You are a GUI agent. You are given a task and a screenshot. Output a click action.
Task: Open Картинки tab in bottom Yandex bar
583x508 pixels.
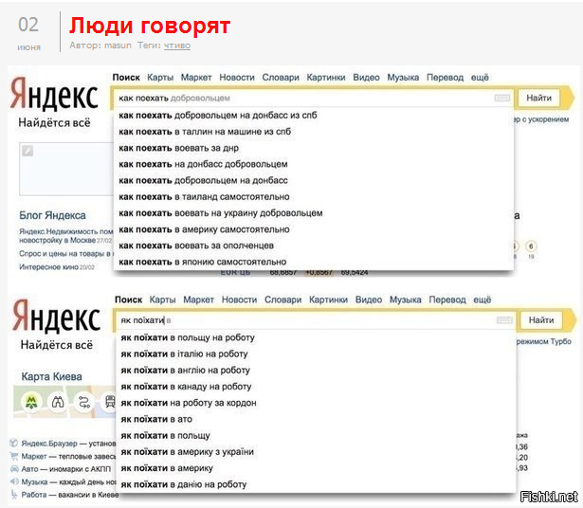(x=328, y=299)
